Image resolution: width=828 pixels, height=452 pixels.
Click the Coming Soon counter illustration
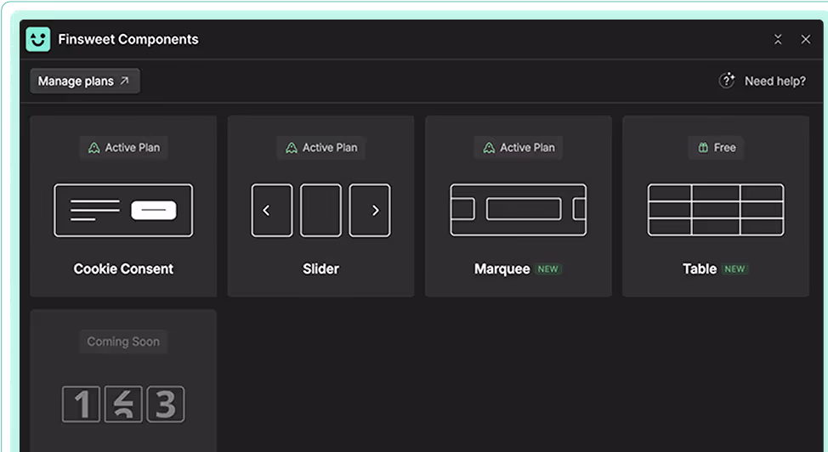coord(123,404)
